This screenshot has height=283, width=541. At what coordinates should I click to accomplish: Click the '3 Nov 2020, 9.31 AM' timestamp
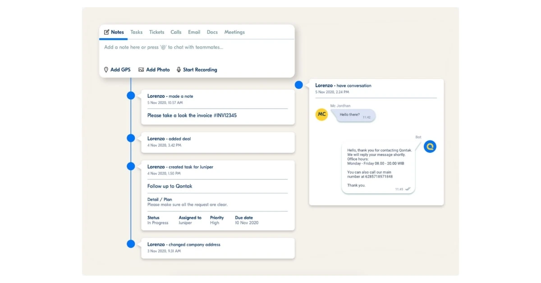tap(164, 251)
